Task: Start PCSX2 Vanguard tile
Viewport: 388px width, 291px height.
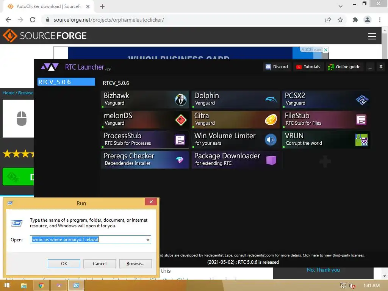Action: click(x=326, y=100)
